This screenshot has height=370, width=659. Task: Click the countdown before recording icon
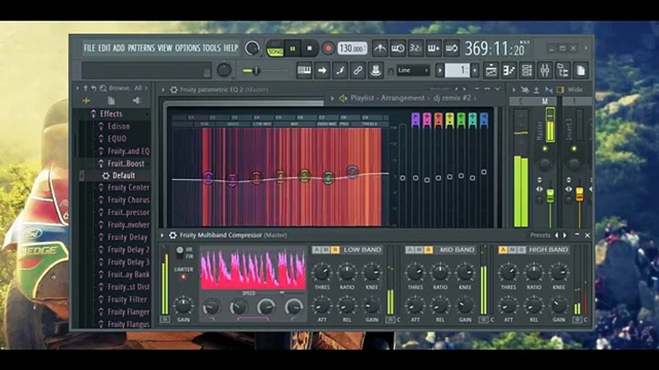point(398,48)
